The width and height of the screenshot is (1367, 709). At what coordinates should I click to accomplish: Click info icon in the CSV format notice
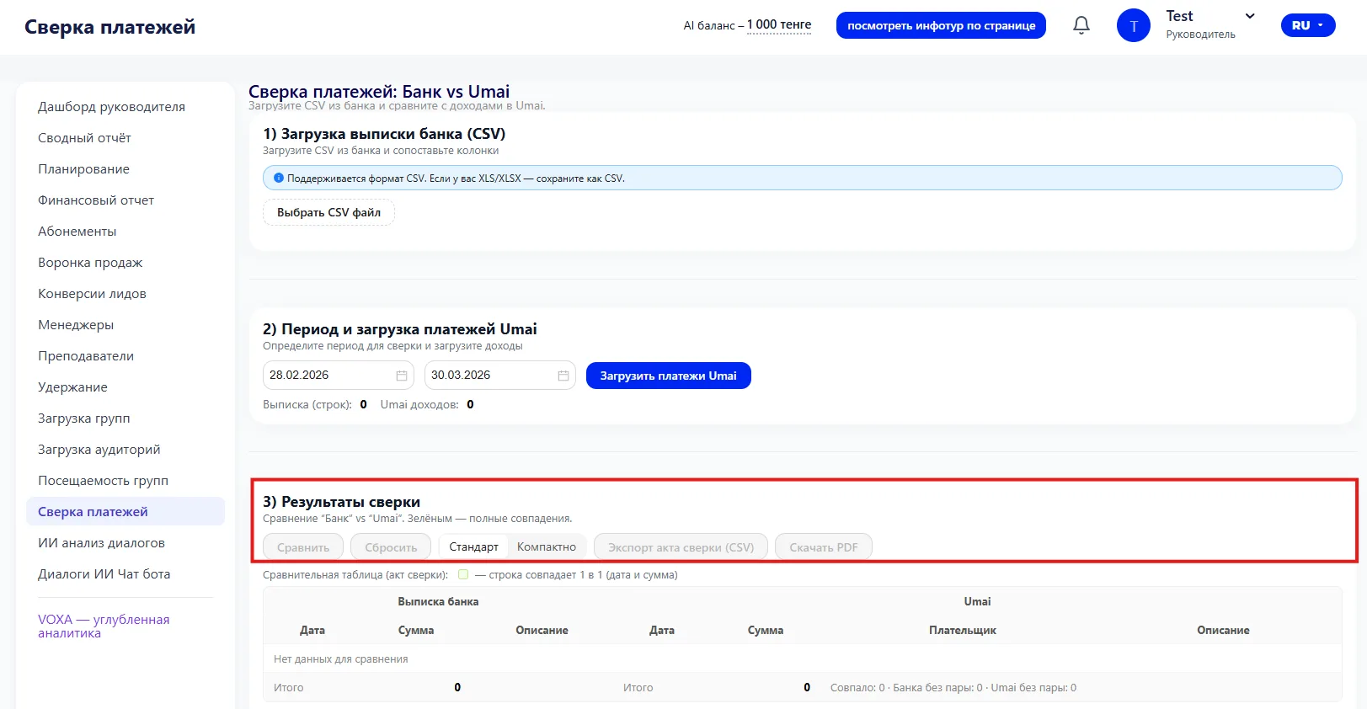[x=279, y=178]
